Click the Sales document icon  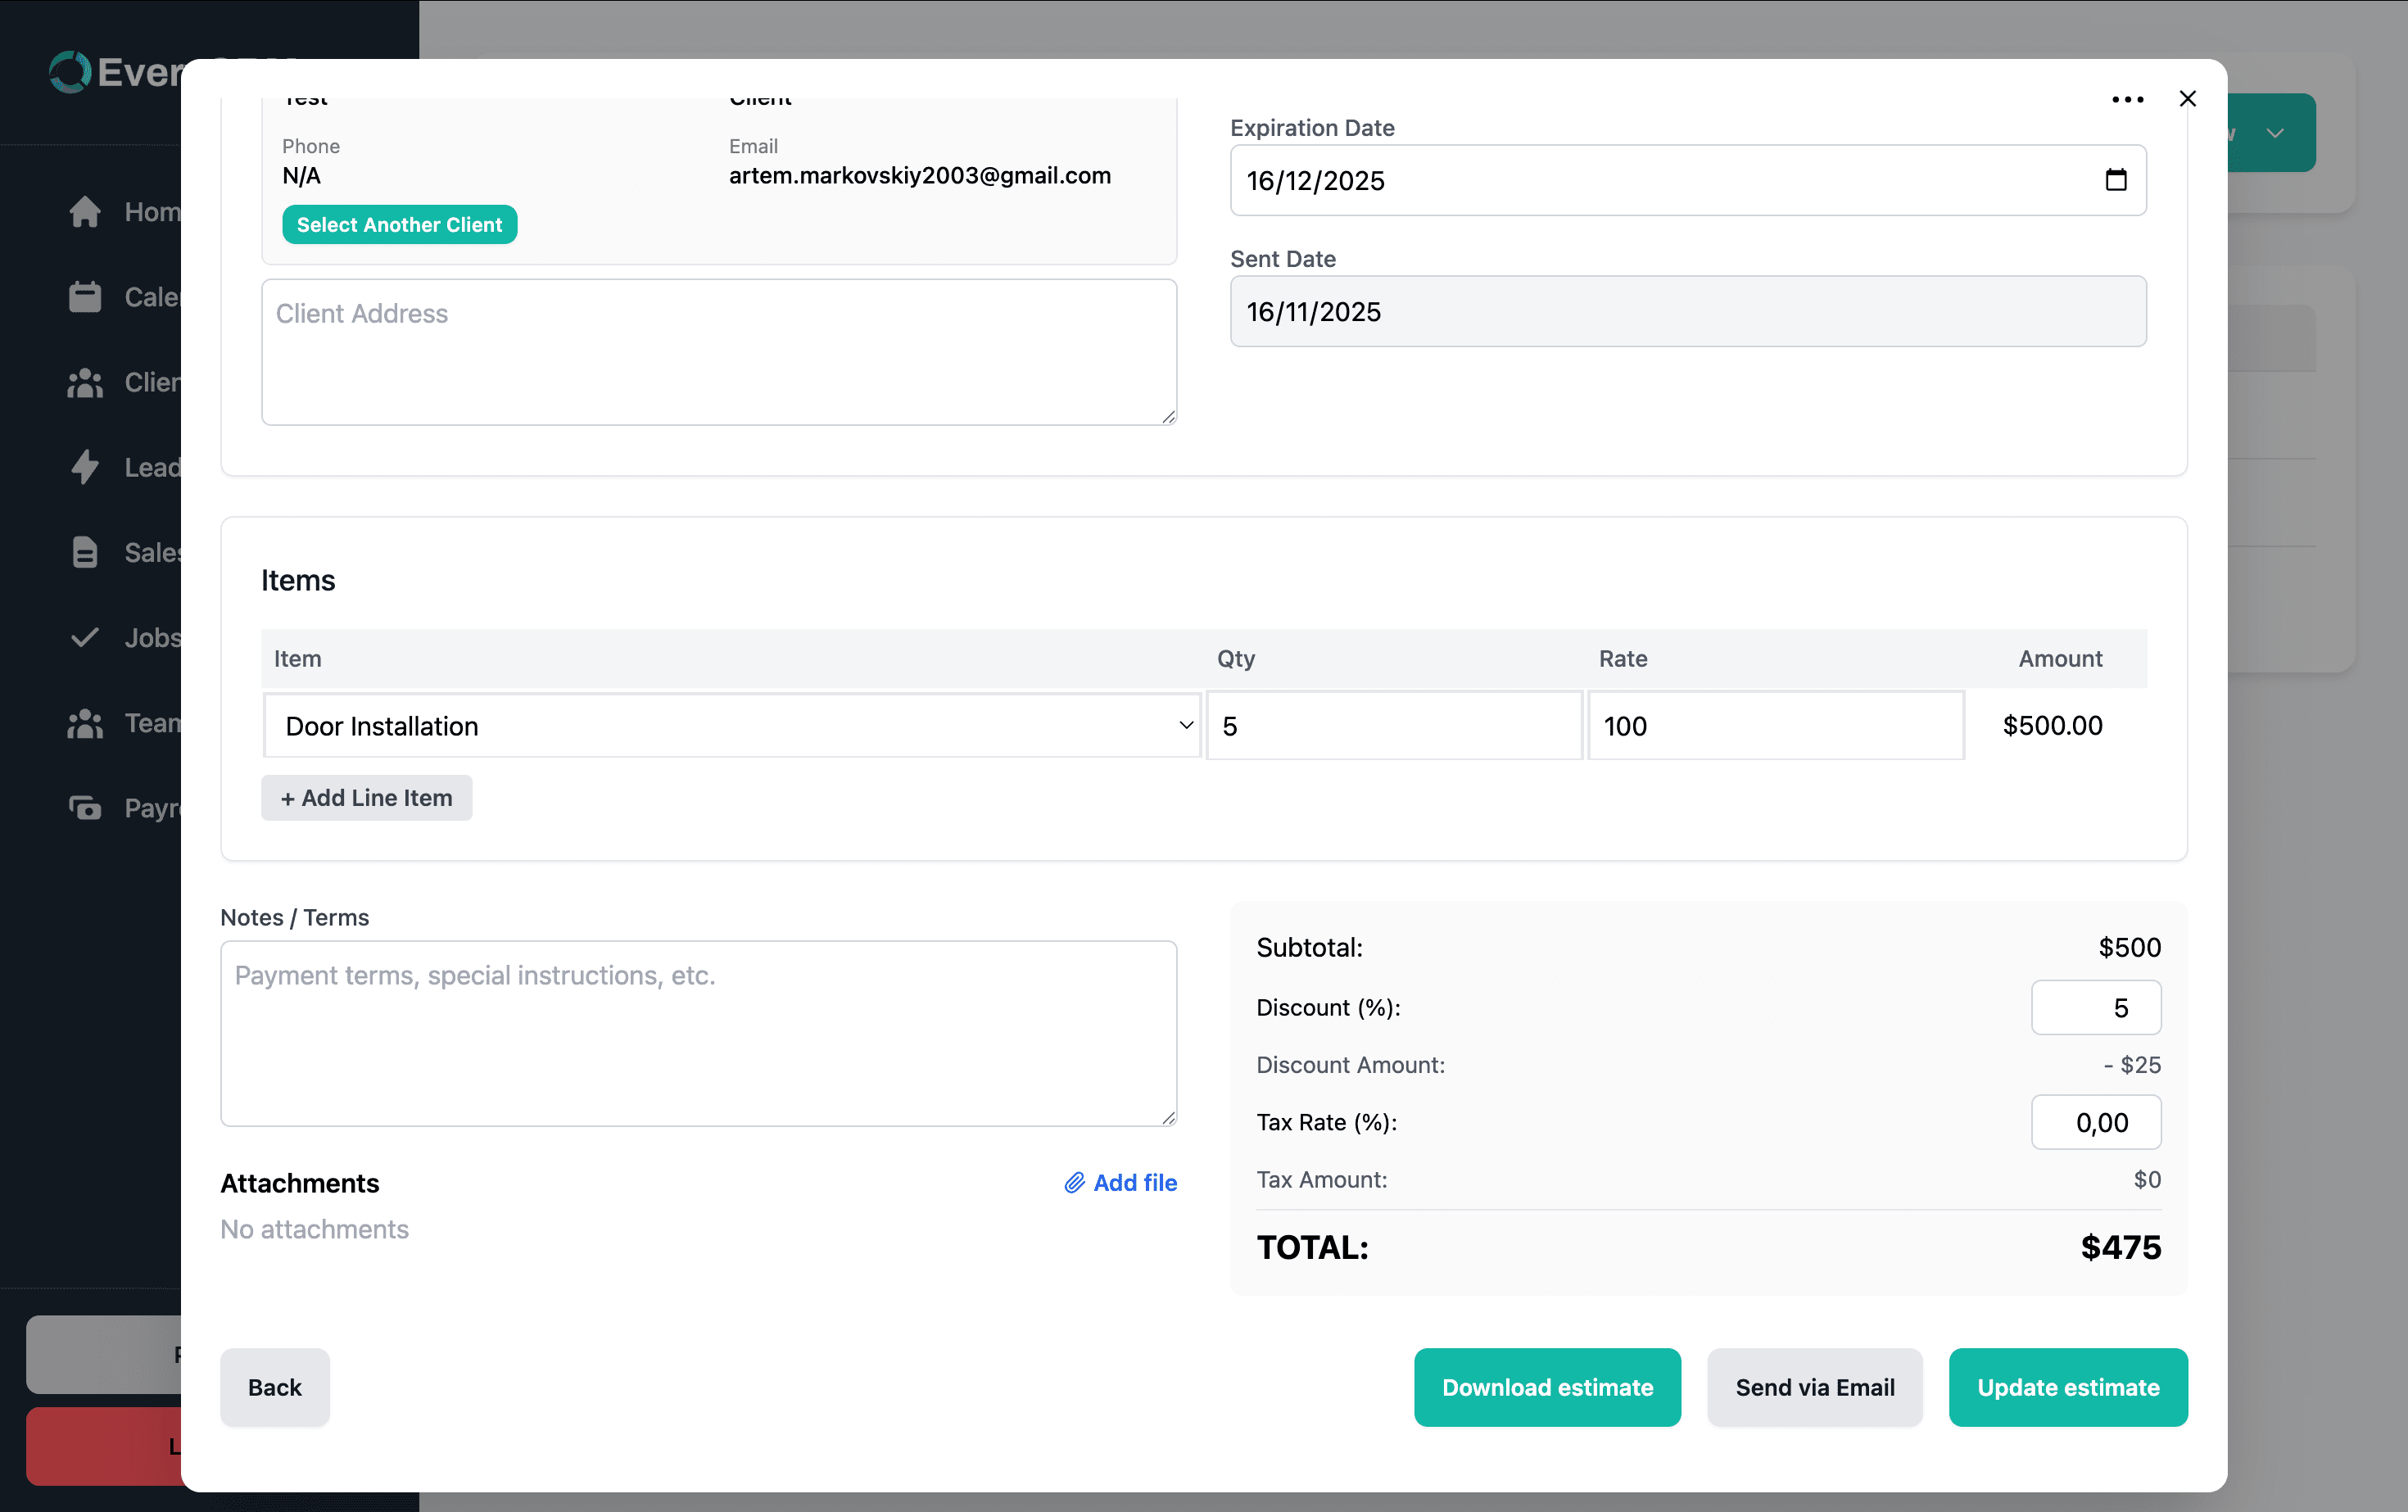85,552
